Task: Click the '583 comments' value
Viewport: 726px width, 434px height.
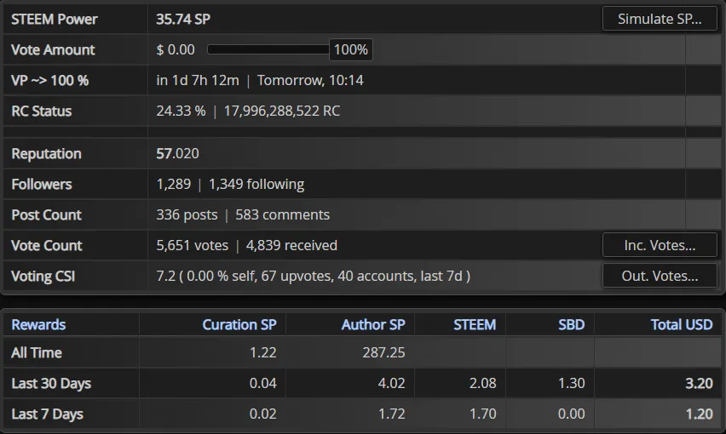Action: pos(282,215)
